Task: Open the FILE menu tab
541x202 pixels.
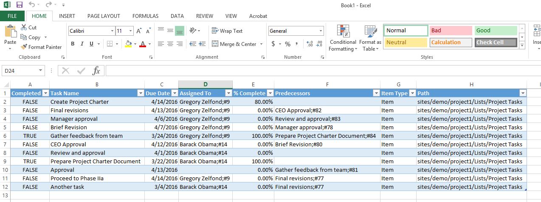Action: pyautogui.click(x=12, y=16)
